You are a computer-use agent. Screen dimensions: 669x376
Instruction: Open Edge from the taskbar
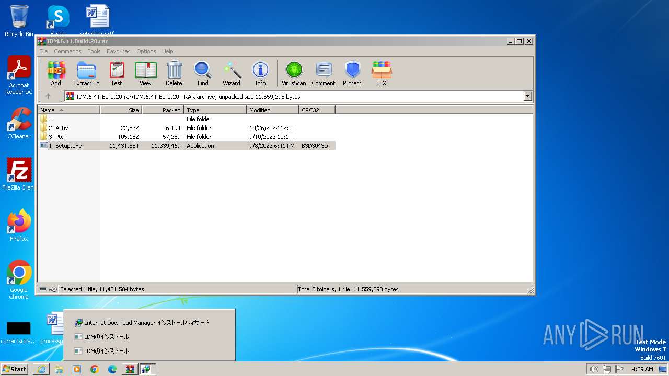[112, 369]
